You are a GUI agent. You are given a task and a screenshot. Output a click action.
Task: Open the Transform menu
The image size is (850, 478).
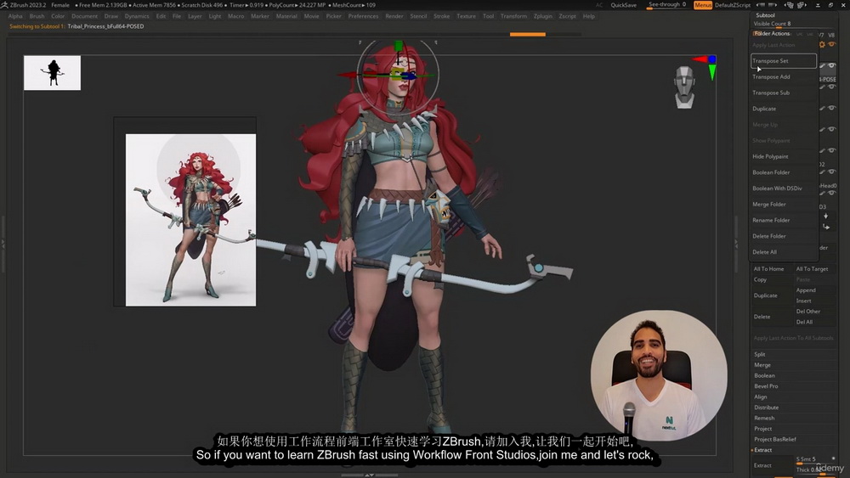click(x=513, y=16)
